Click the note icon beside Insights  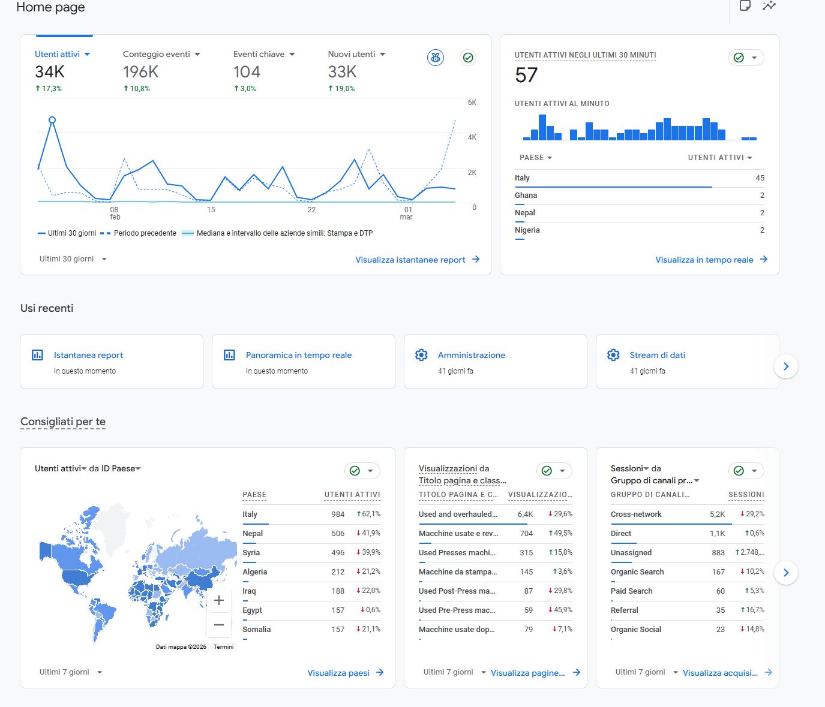(x=745, y=6)
